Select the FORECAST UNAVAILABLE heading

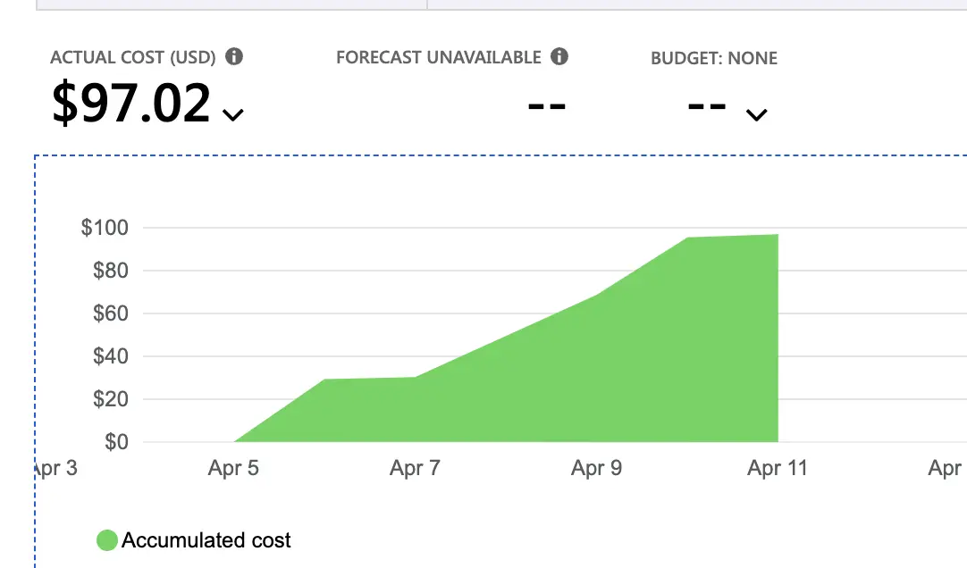tap(439, 58)
